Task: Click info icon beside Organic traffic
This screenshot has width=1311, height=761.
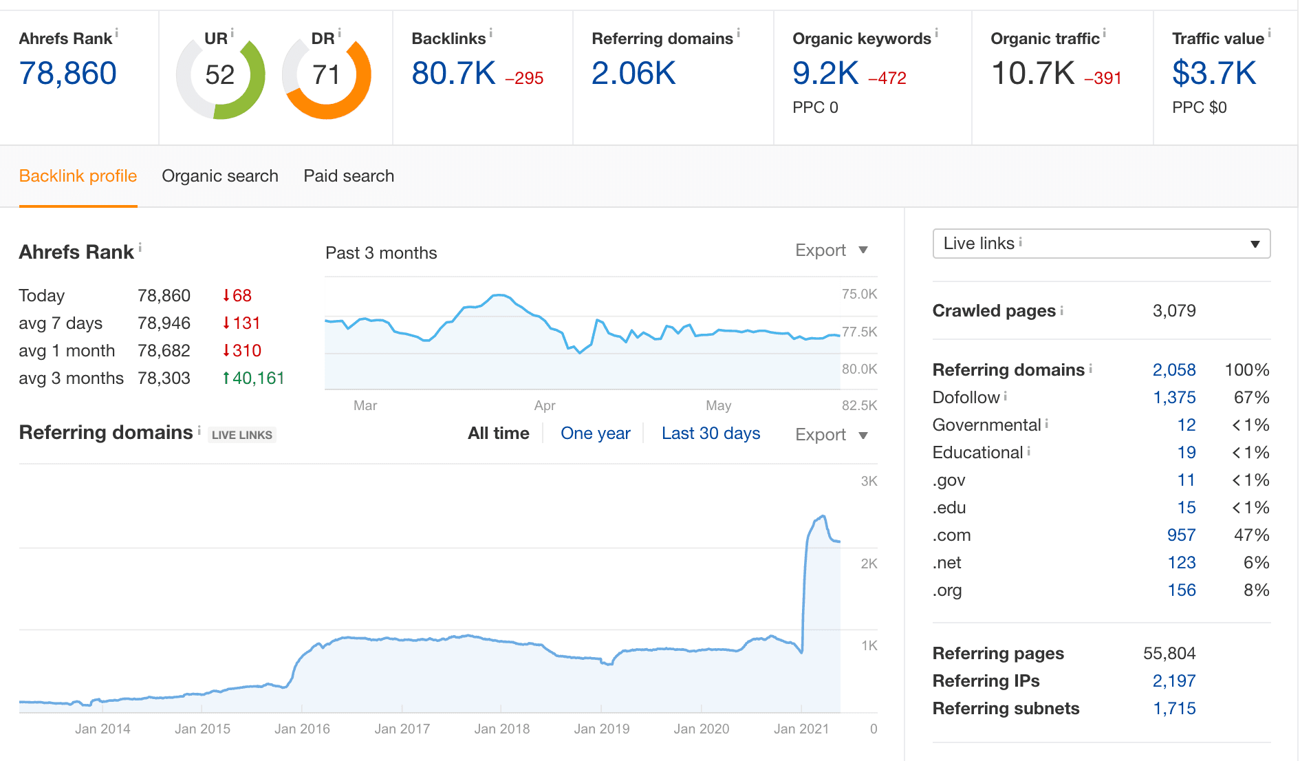Action: click(x=1105, y=33)
